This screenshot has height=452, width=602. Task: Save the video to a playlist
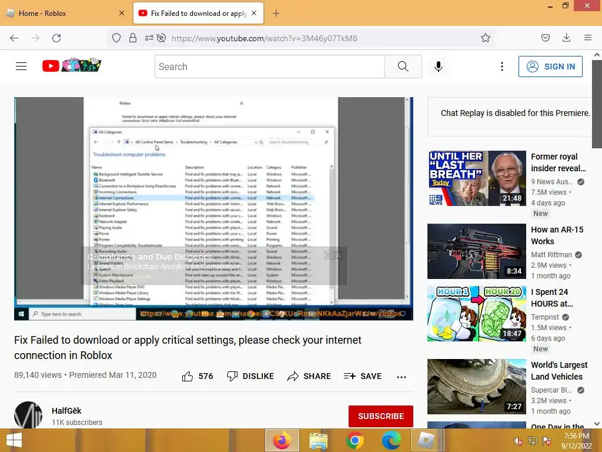click(363, 376)
